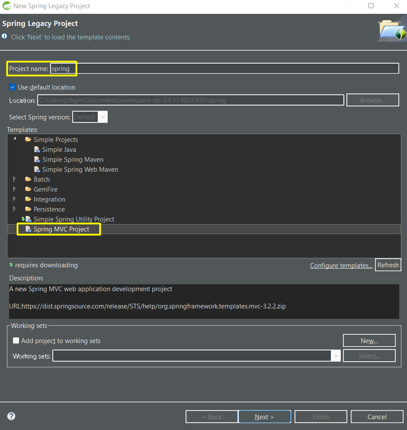407x430 pixels.
Task: Click the Finish button
Action: coord(320,417)
